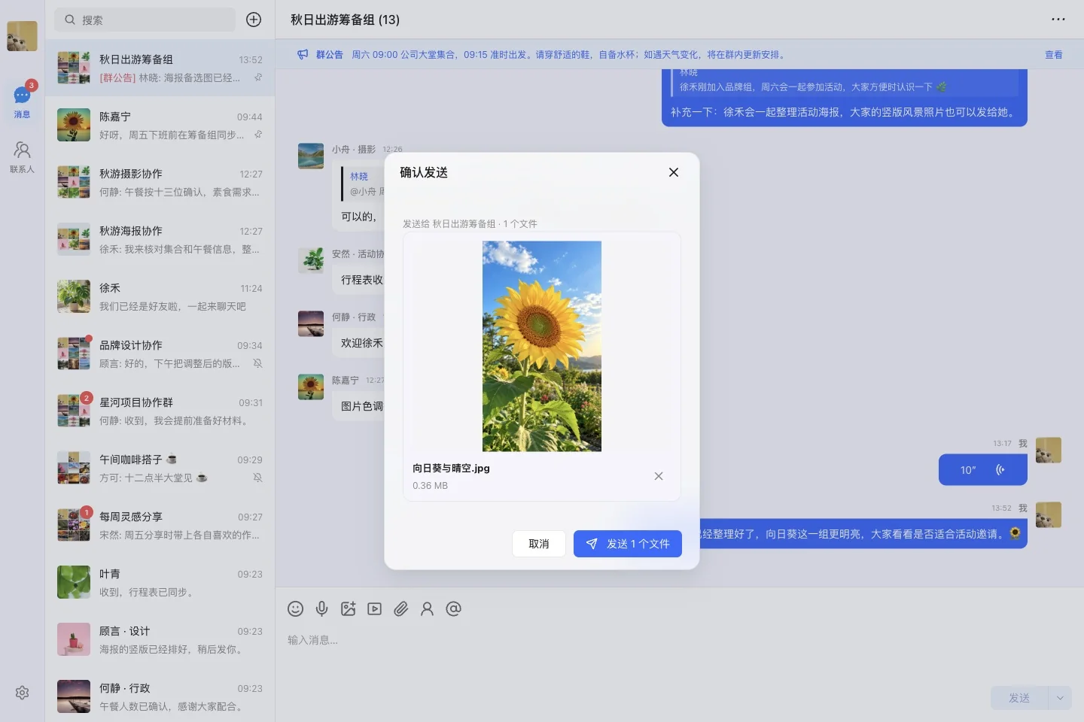This screenshot has height=722, width=1084.
Task: Open 叶青 conversation
Action: [x=160, y=582]
